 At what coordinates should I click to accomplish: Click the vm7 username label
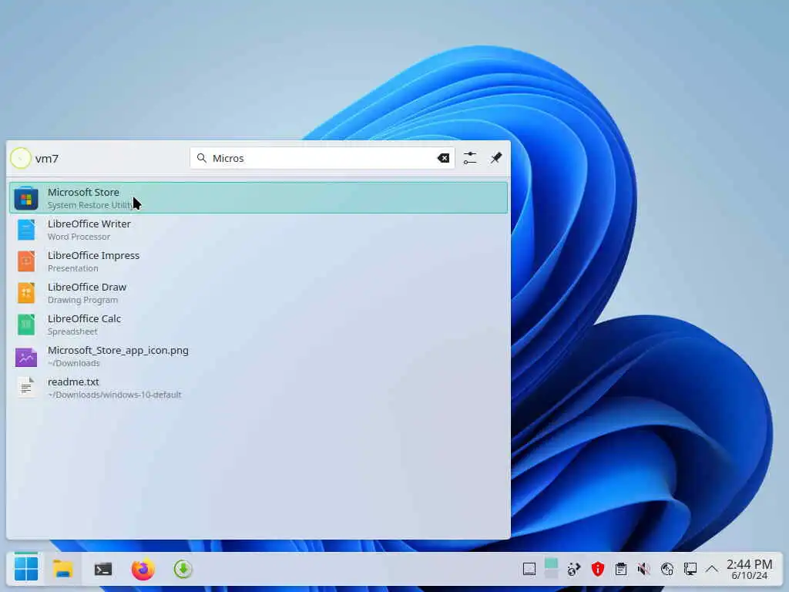pyautogui.click(x=47, y=159)
